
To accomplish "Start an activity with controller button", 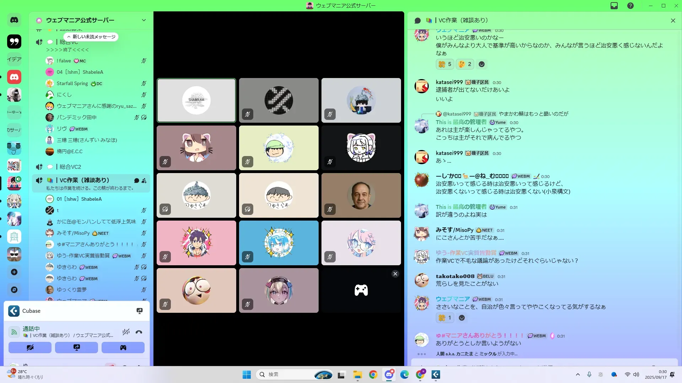I will click(x=123, y=348).
